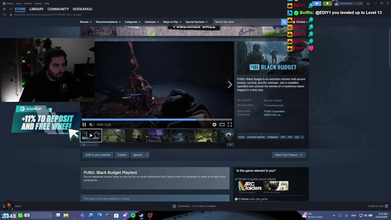Expand the Browse dropdown

click(86, 22)
